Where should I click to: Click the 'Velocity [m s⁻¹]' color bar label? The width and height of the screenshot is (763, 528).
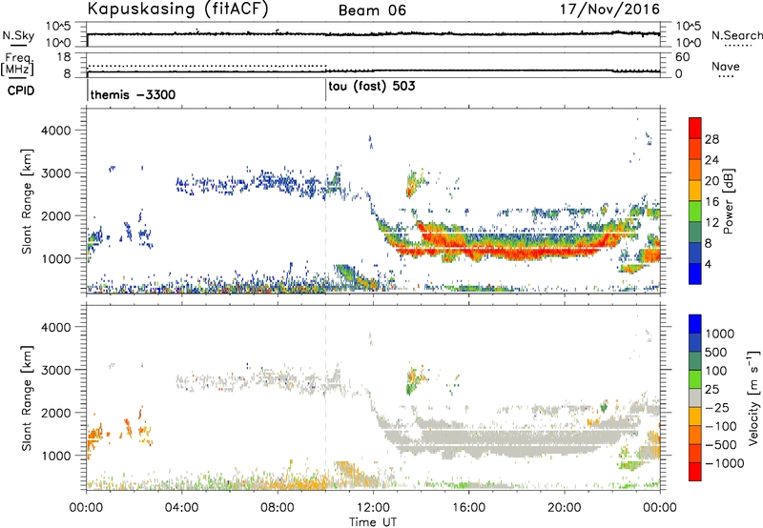click(x=753, y=396)
